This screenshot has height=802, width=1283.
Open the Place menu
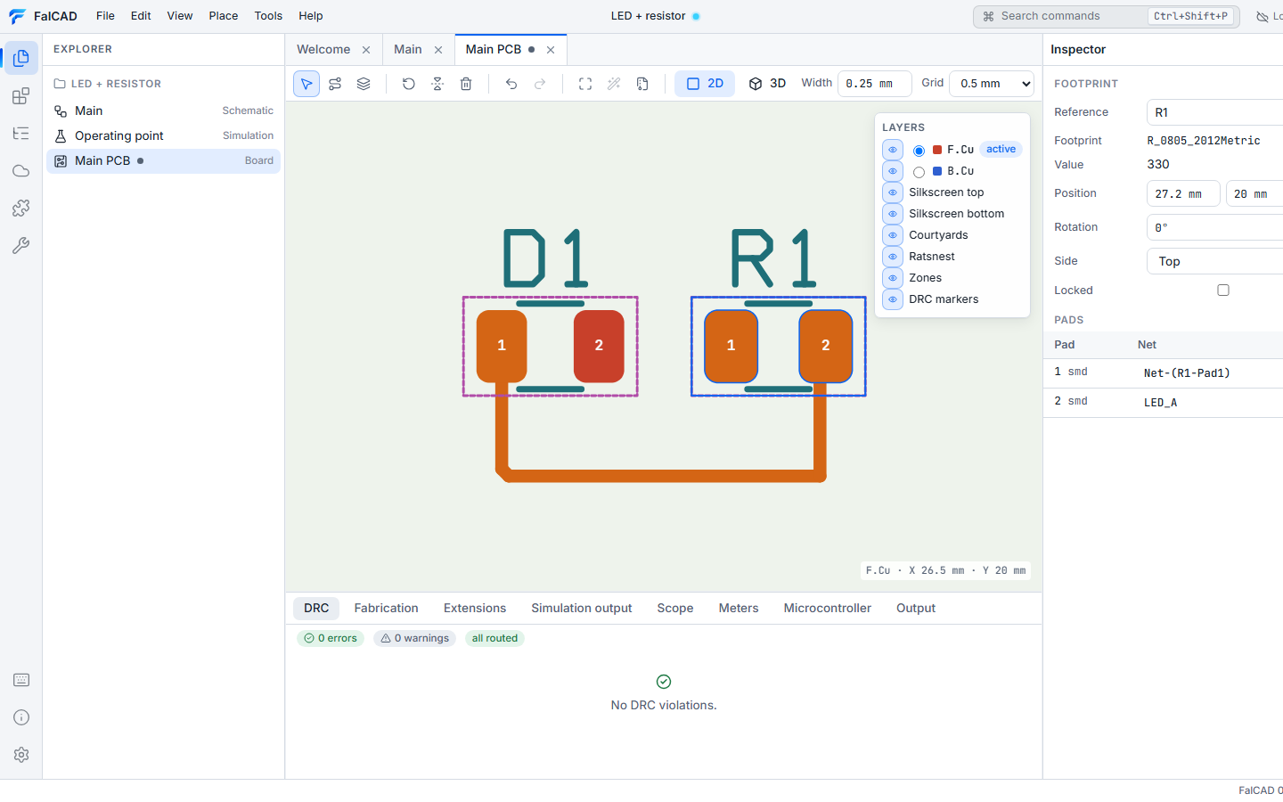pyautogui.click(x=224, y=16)
